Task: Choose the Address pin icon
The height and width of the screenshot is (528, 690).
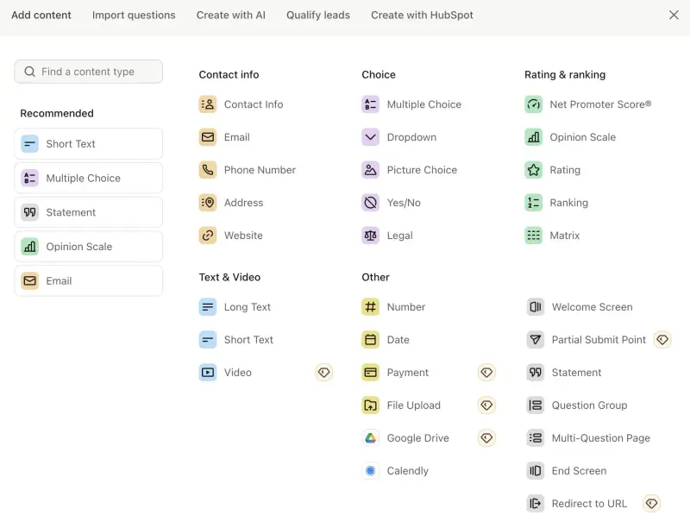Action: pyautogui.click(x=208, y=203)
